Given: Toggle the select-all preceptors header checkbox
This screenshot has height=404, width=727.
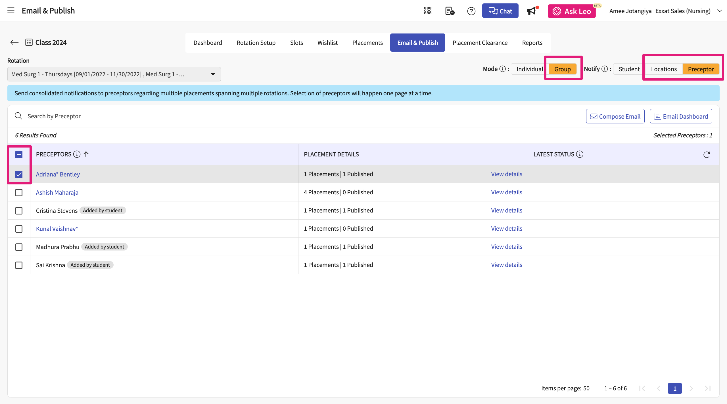Looking at the screenshot, I should 19,155.
